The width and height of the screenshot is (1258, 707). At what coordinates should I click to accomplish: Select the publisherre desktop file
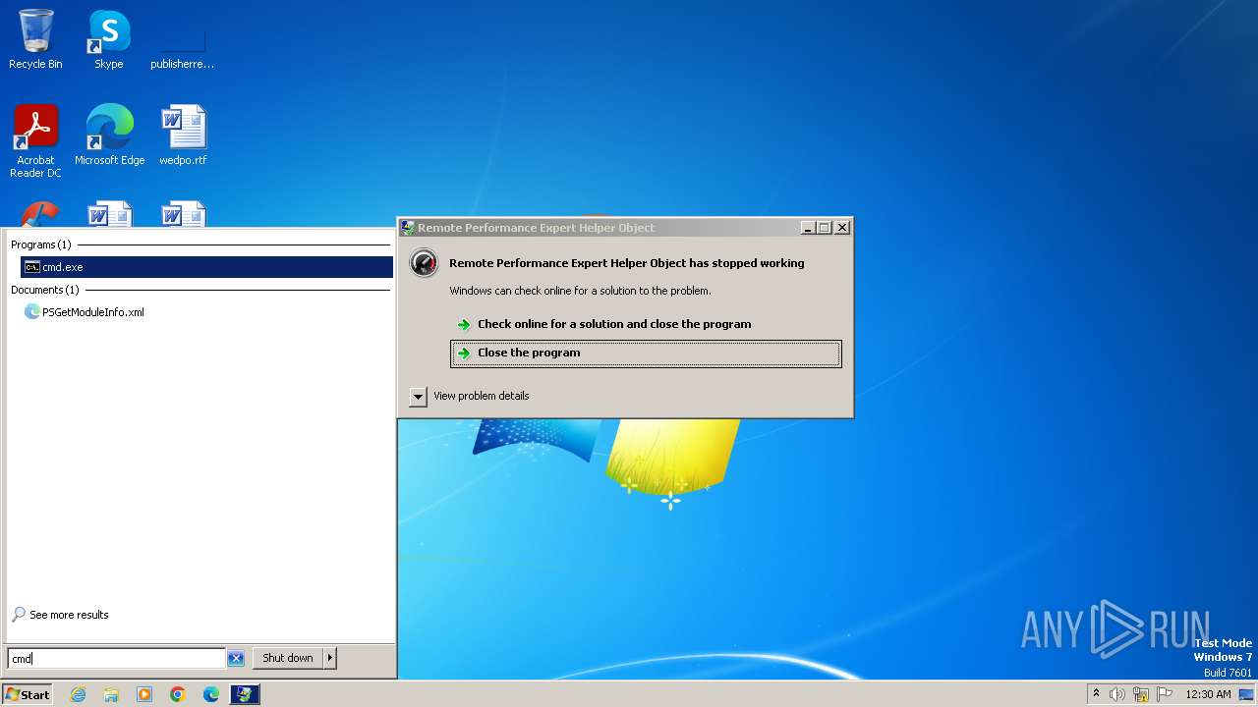183,39
